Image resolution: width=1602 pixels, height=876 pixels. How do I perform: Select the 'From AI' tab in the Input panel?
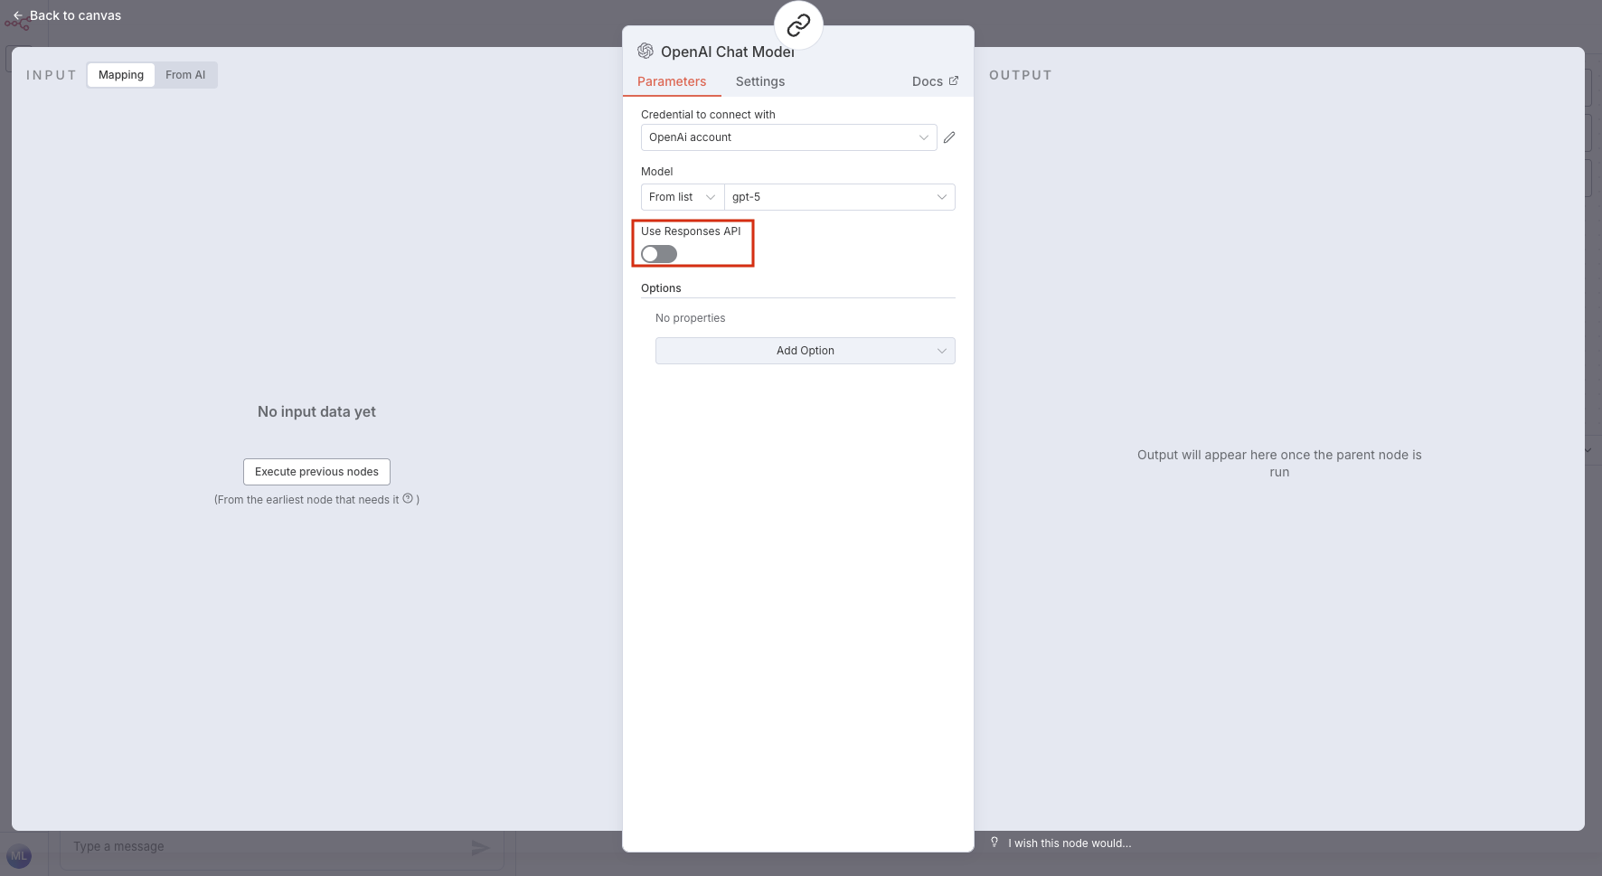click(185, 74)
